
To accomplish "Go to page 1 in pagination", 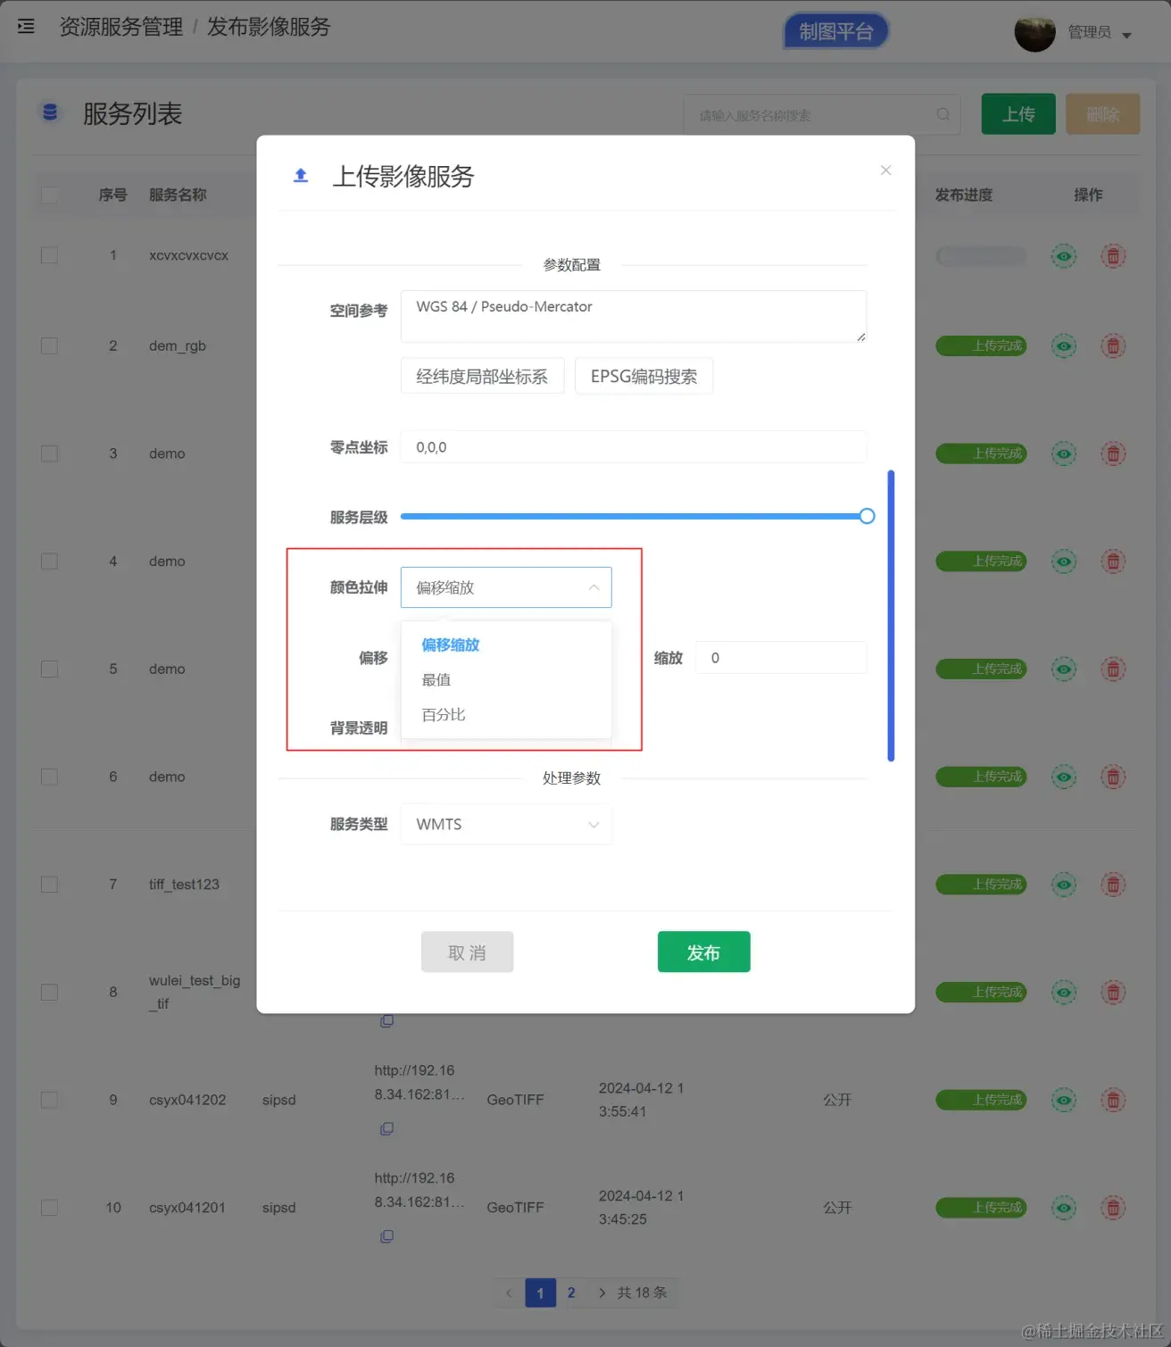I will [540, 1293].
